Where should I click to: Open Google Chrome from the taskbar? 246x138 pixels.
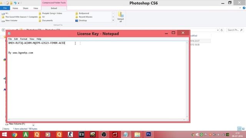click(x=15, y=135)
